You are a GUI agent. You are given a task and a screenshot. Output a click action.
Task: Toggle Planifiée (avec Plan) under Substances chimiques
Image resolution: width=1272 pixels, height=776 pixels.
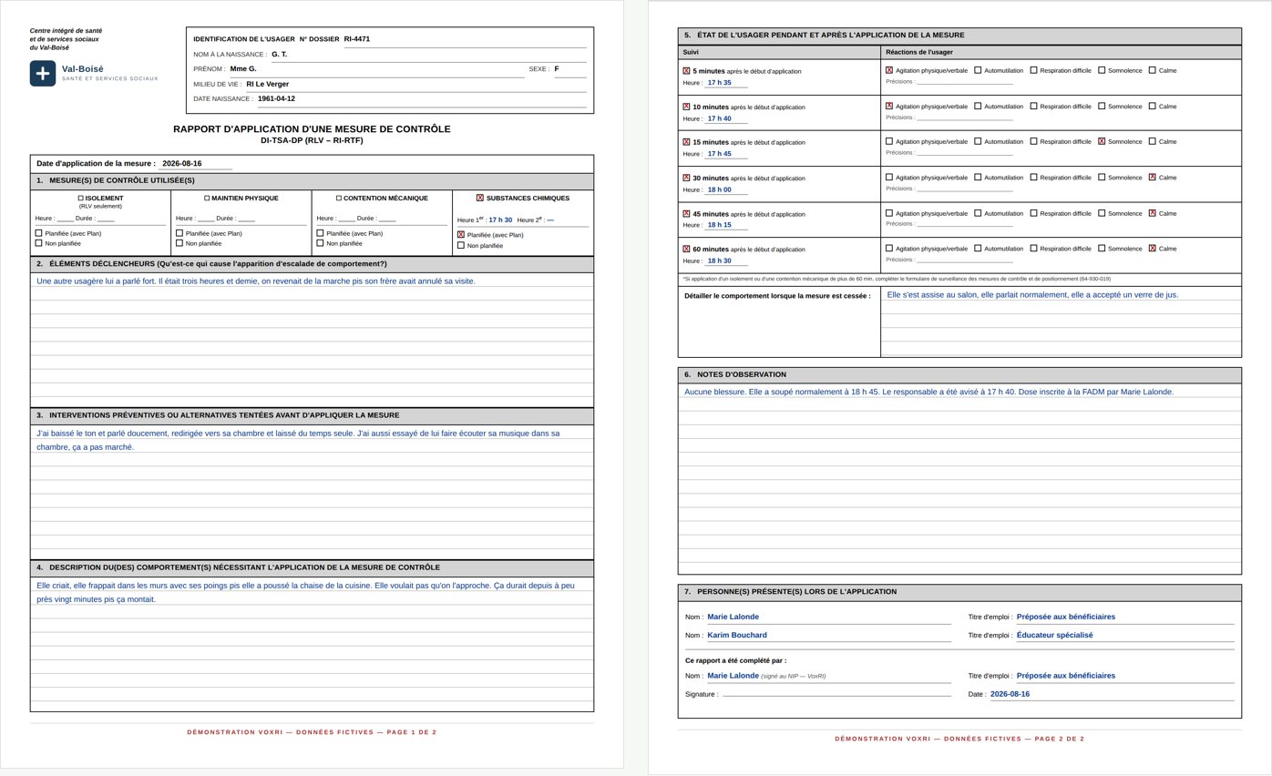[461, 234]
